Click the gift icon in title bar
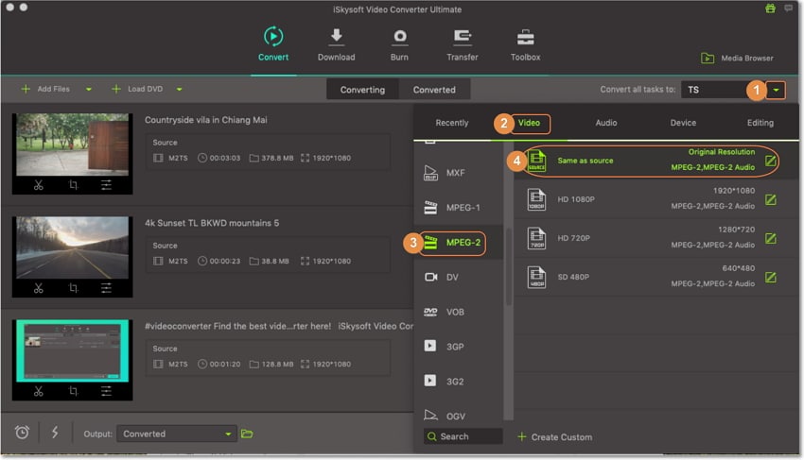Image resolution: width=804 pixels, height=460 pixels. [x=770, y=9]
